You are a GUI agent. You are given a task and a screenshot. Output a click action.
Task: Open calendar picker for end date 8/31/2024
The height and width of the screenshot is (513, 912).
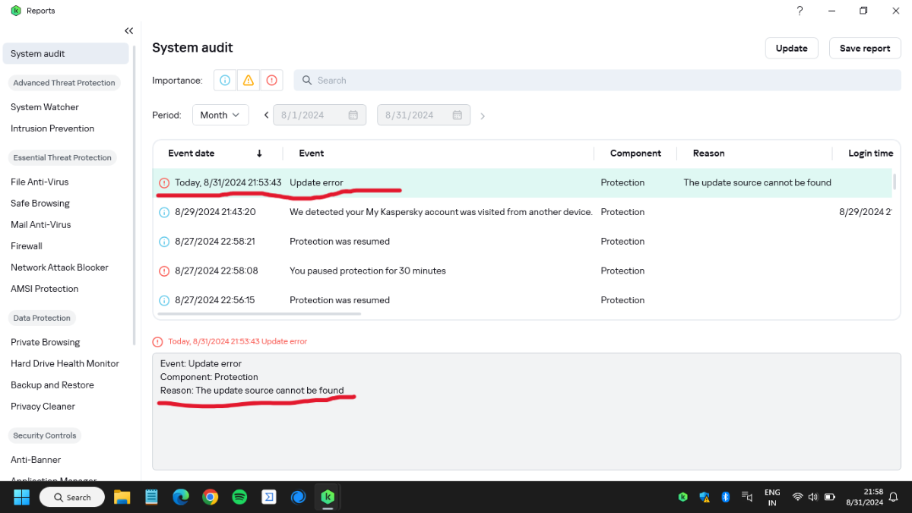[458, 116]
